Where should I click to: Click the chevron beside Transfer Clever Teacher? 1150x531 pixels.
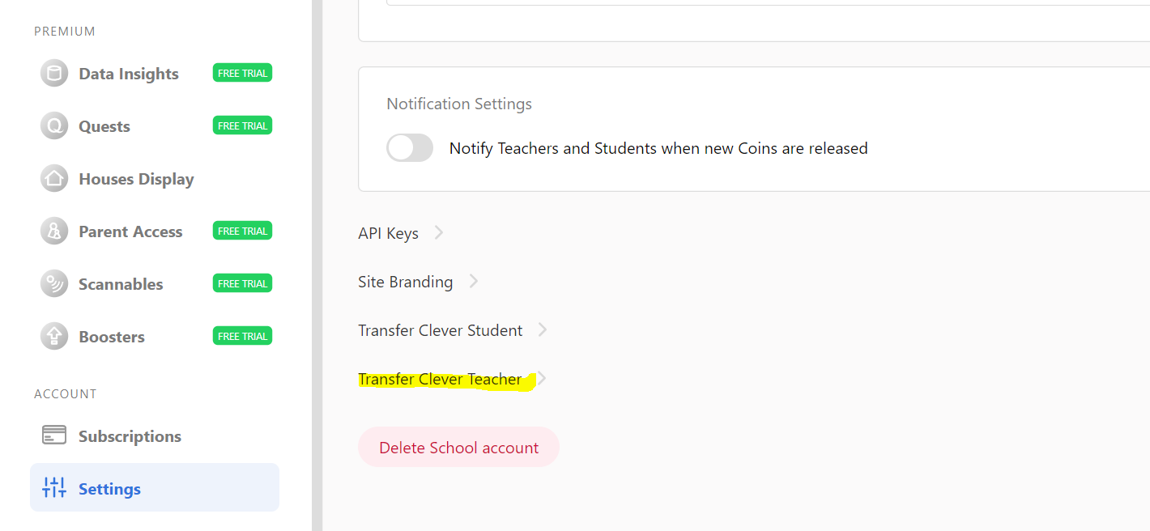(x=542, y=378)
